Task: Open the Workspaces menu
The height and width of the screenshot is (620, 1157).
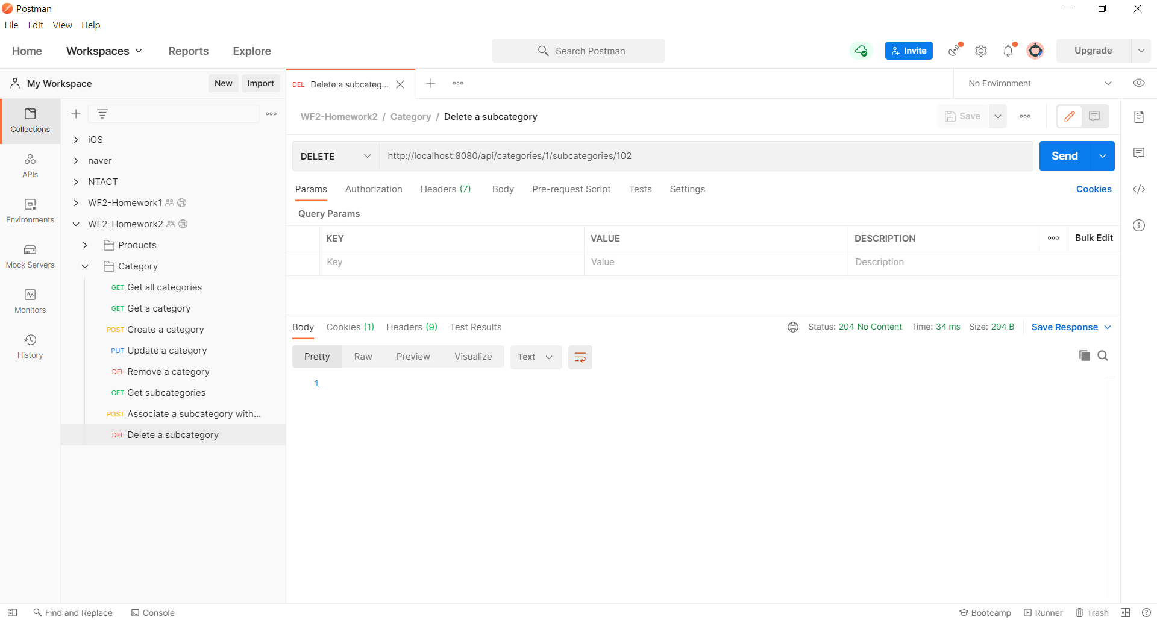Action: (104, 51)
